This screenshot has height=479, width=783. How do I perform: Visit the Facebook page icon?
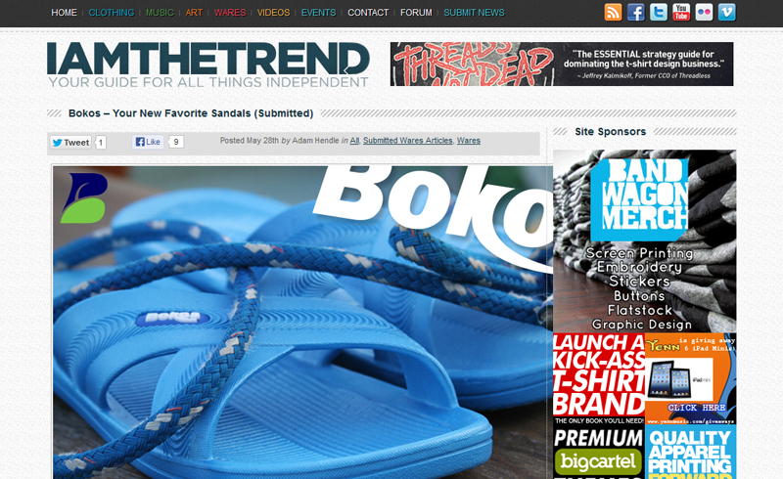635,12
